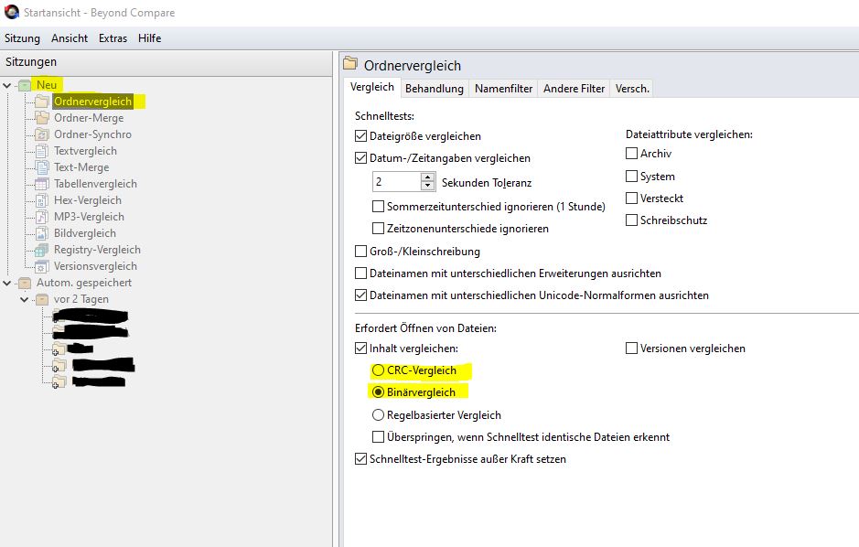Click the Autom. gespeichert folder icon

pos(25,283)
